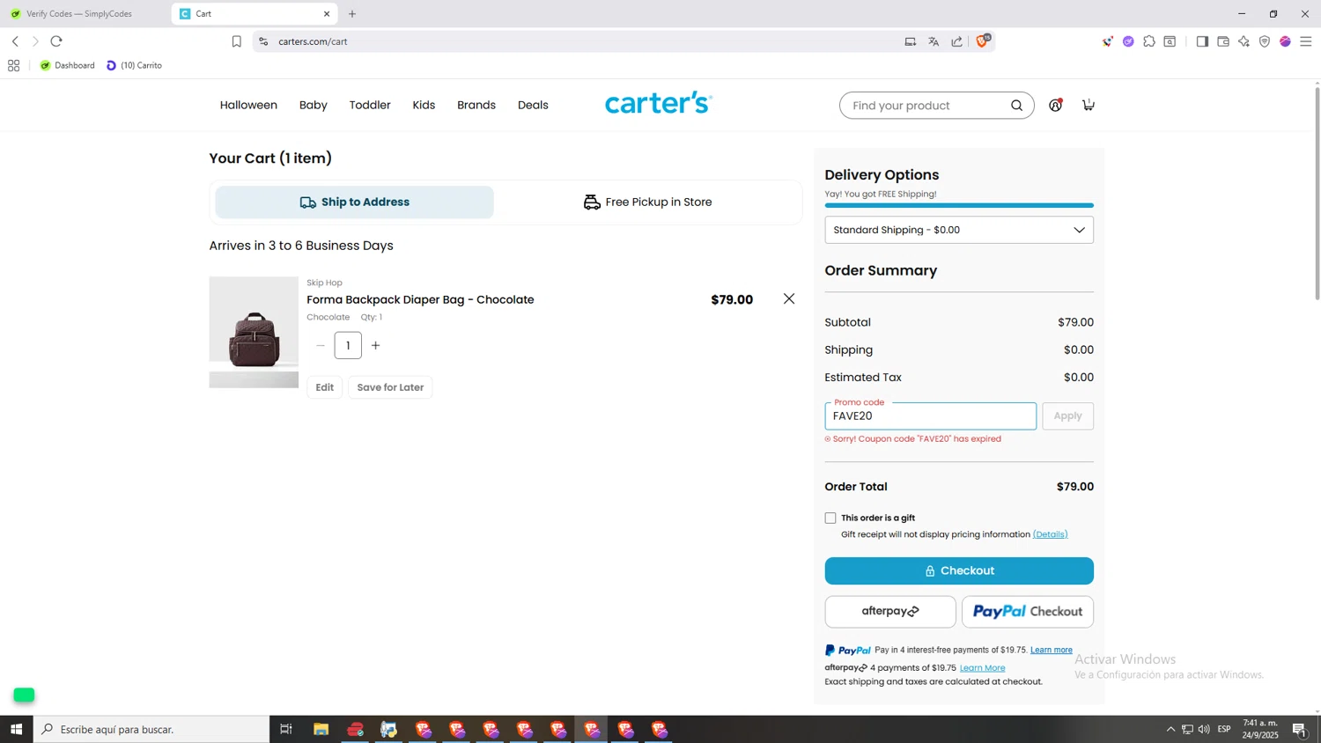The image size is (1321, 743).
Task: Expand Standard Shipping dropdown
Action: [959, 230]
